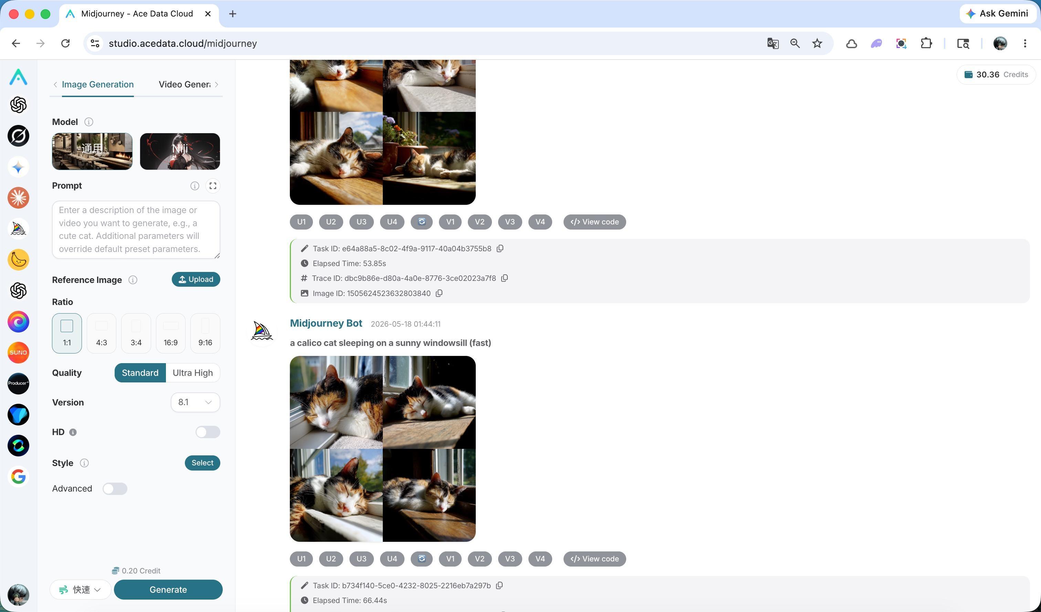Image resolution: width=1041 pixels, height=612 pixels.
Task: Copy the Image ID 1505624523632803840
Action: pyautogui.click(x=439, y=293)
